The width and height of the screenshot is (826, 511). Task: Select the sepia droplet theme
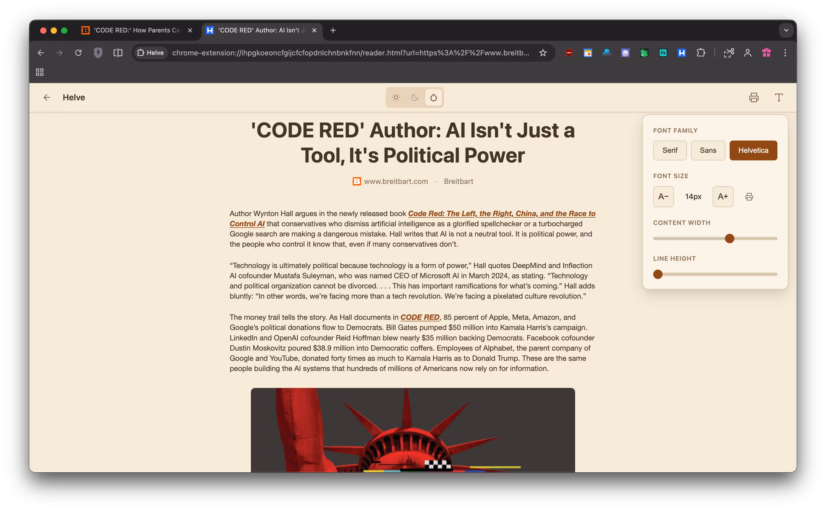point(433,98)
